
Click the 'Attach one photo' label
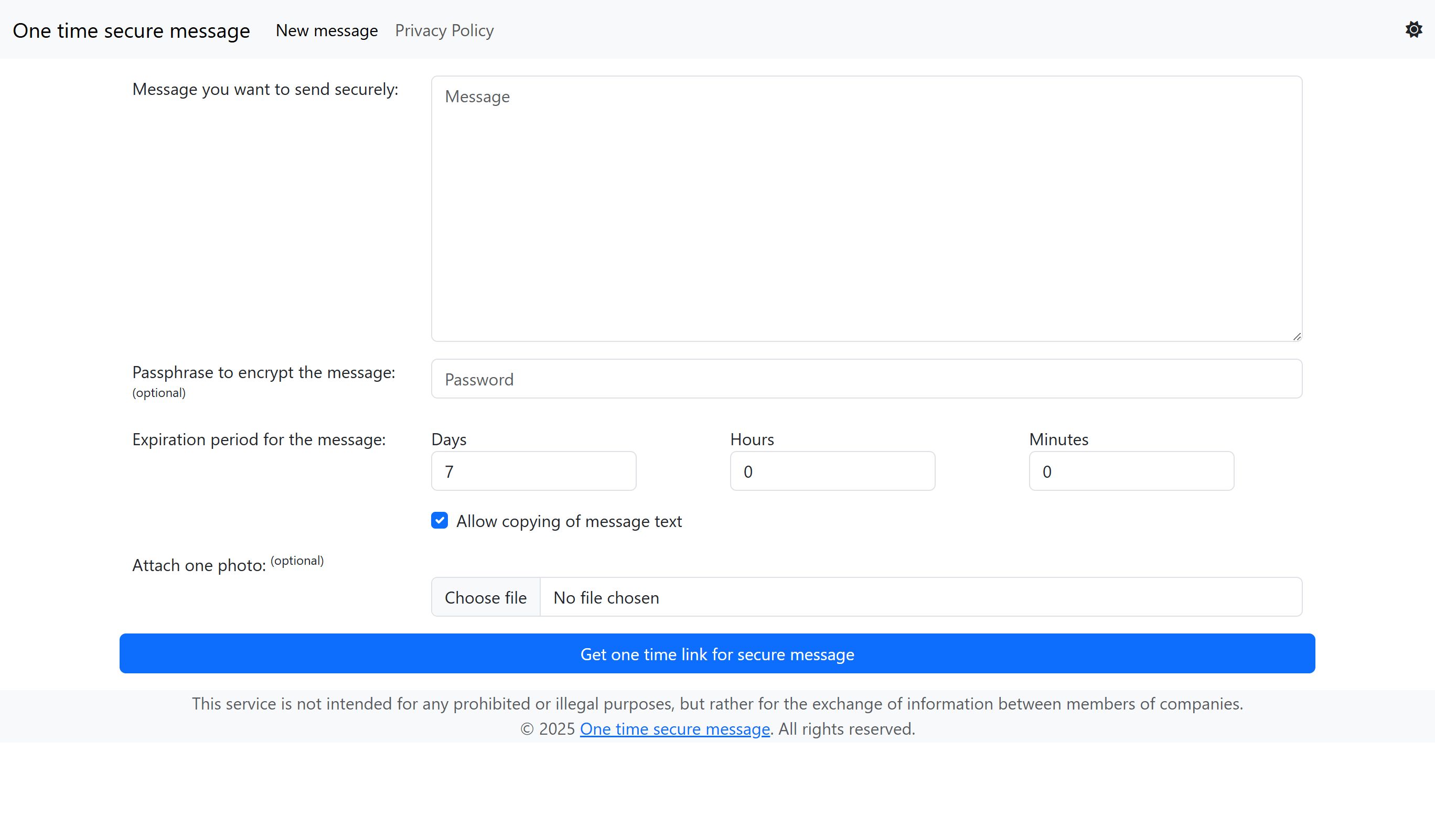point(199,565)
